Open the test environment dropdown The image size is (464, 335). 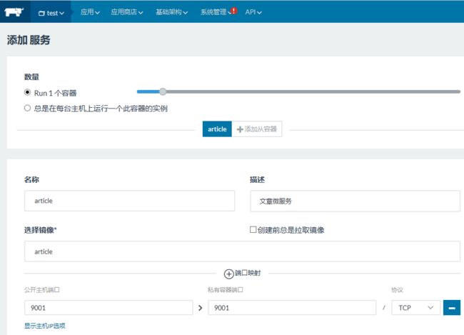click(51, 12)
